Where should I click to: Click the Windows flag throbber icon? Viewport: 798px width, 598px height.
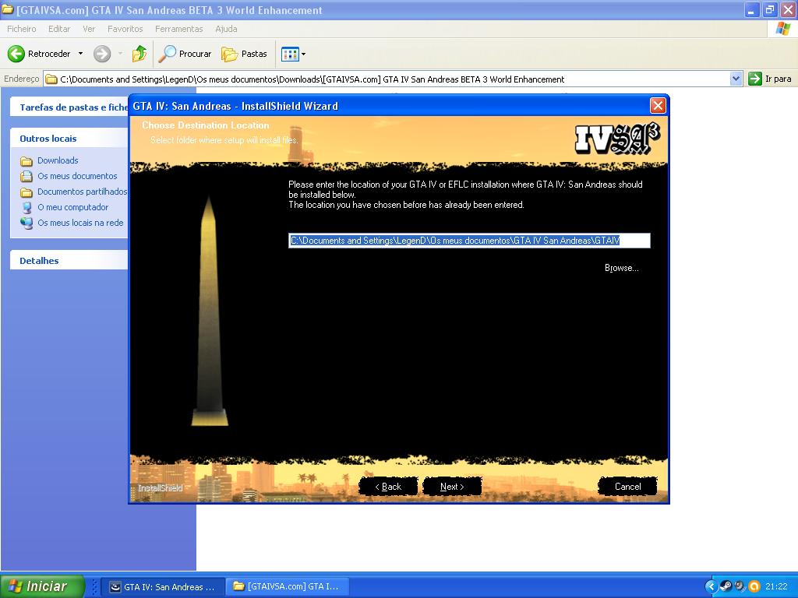click(782, 29)
